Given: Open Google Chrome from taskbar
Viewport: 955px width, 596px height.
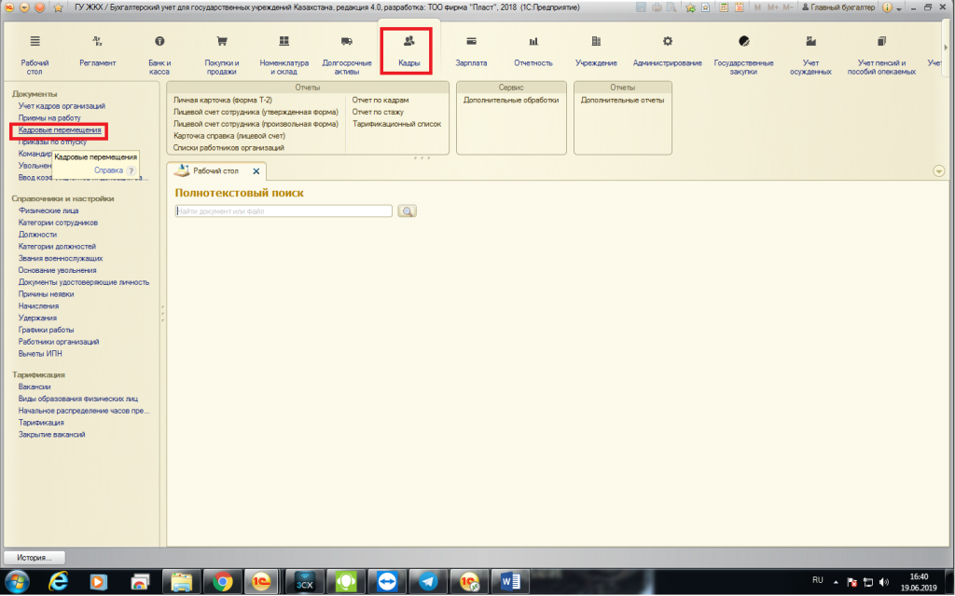Looking at the screenshot, I should pos(222,580).
